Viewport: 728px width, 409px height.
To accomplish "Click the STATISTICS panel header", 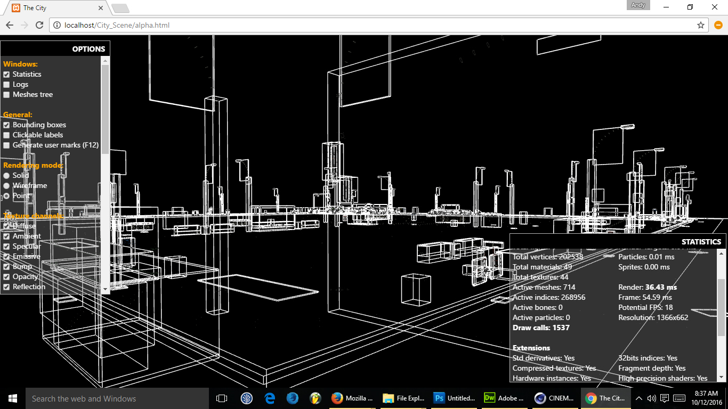I will pos(618,242).
